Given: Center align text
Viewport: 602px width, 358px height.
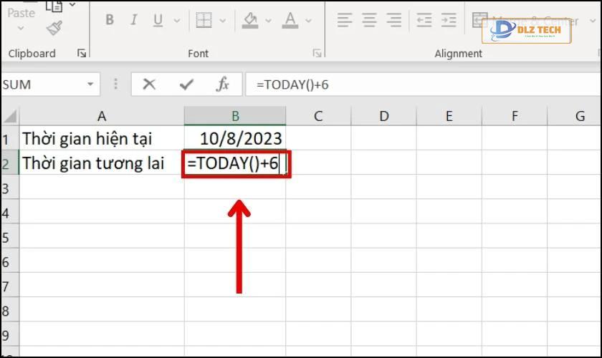Looking at the screenshot, I should [369, 20].
